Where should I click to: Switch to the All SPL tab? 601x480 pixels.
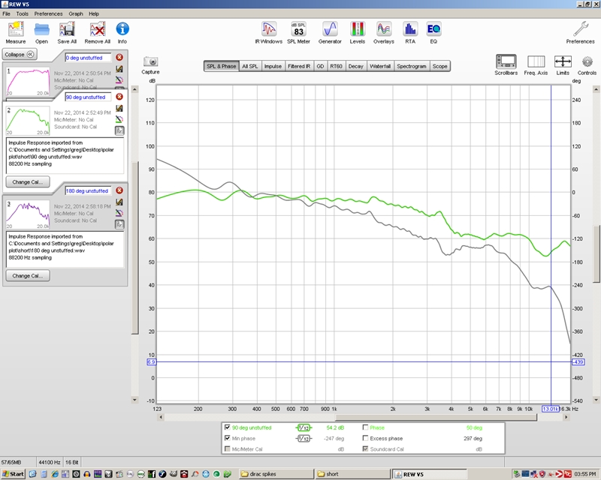point(250,66)
